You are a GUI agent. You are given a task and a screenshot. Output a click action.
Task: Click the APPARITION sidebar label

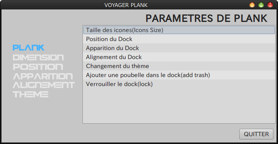click(x=43, y=76)
